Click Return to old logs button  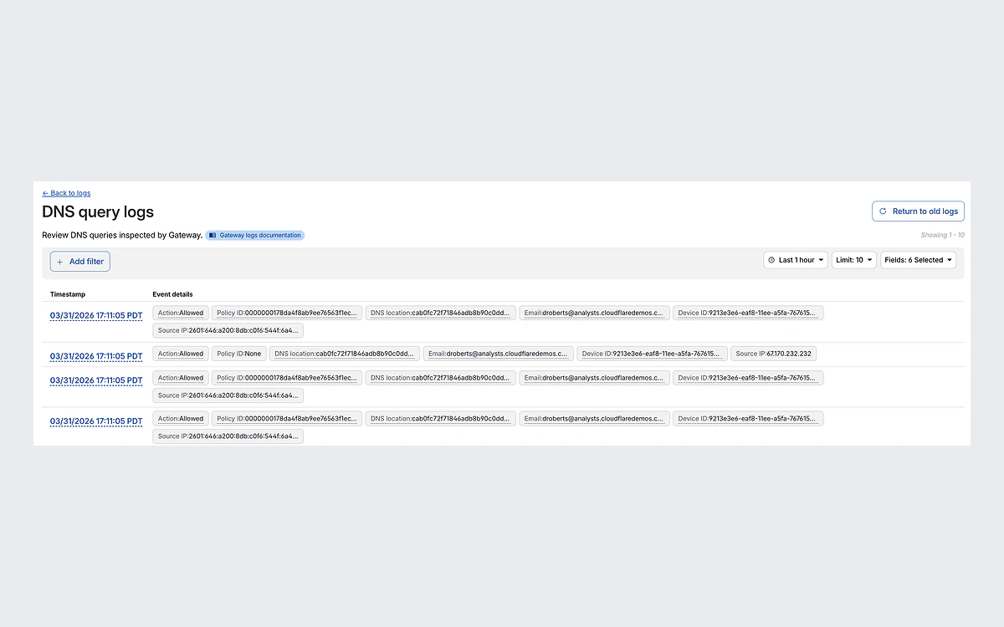(x=918, y=212)
